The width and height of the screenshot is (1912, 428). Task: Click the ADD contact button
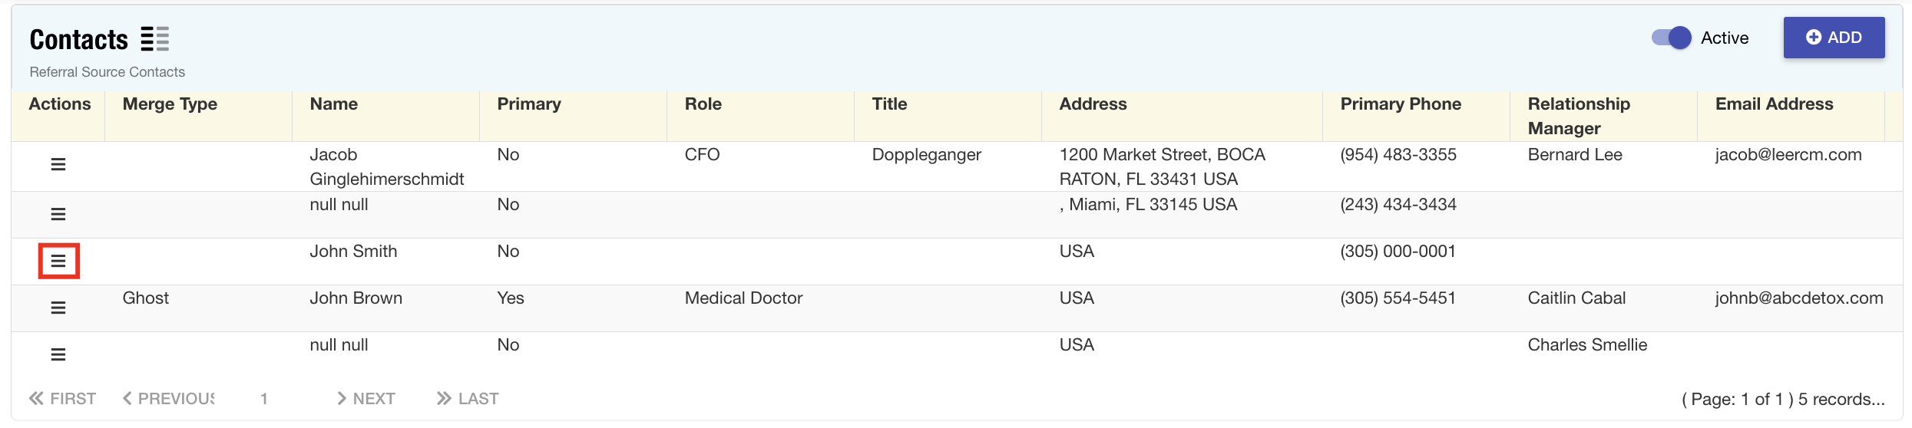click(1833, 38)
